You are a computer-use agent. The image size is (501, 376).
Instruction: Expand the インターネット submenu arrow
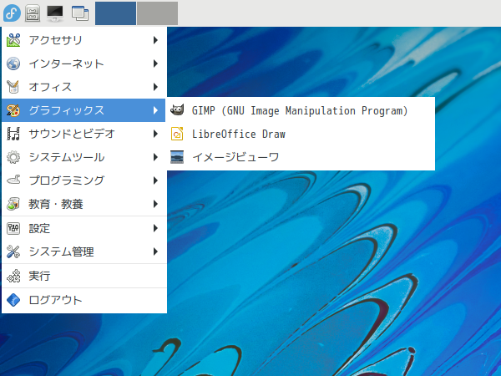point(155,64)
